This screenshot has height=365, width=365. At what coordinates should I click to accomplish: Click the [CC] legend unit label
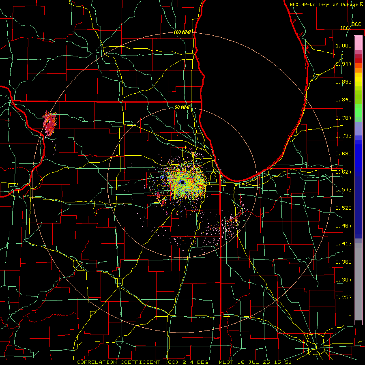pos(346,28)
